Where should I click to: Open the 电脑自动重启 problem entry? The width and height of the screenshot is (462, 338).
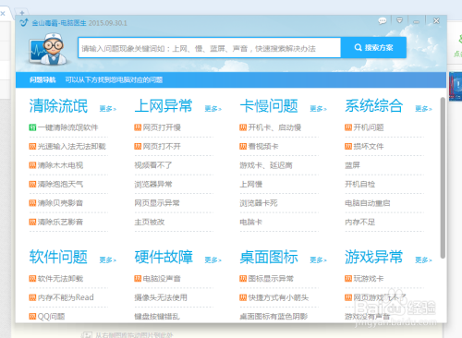coord(367,203)
